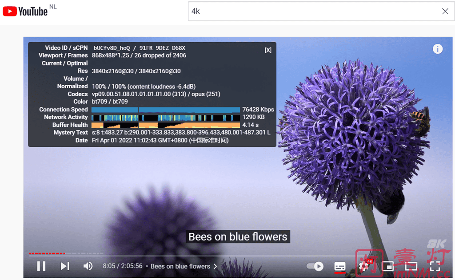This screenshot has width=455, height=280.
Task: Enter full screen mode
Action: (x=435, y=266)
